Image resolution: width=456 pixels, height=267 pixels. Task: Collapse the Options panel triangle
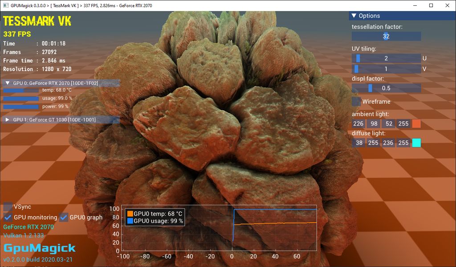point(354,16)
